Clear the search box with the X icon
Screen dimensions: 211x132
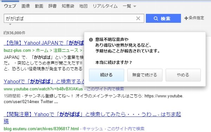[138, 18]
